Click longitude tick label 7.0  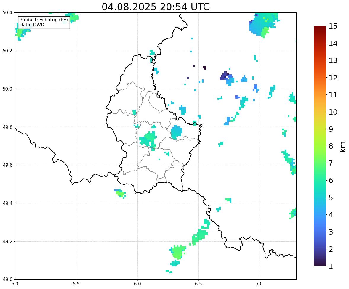[x=260, y=284]
